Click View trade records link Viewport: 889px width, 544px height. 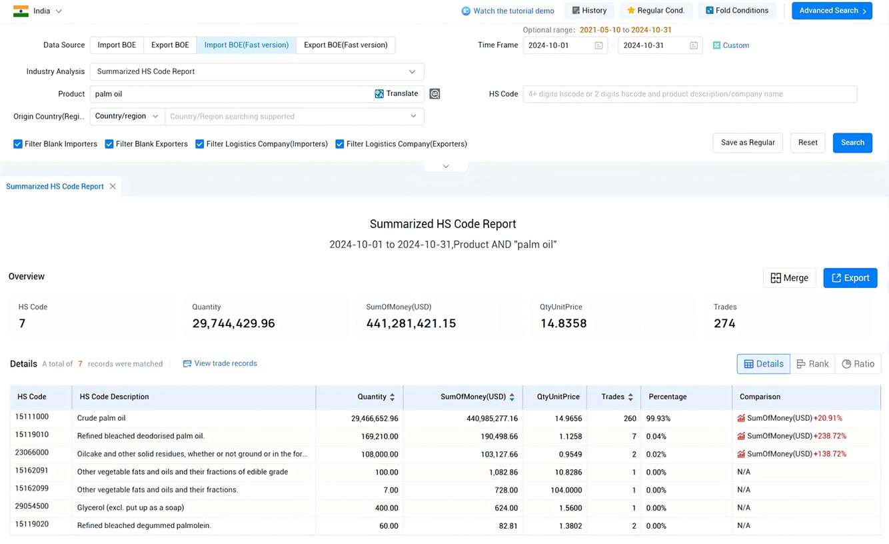pyautogui.click(x=220, y=363)
